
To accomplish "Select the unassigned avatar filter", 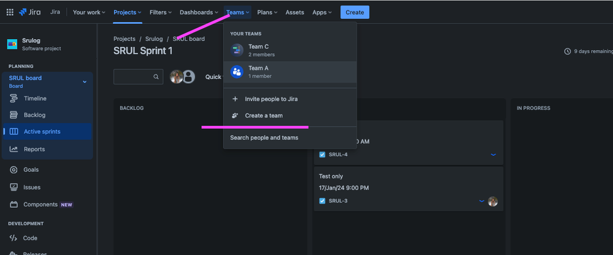I will (x=189, y=76).
